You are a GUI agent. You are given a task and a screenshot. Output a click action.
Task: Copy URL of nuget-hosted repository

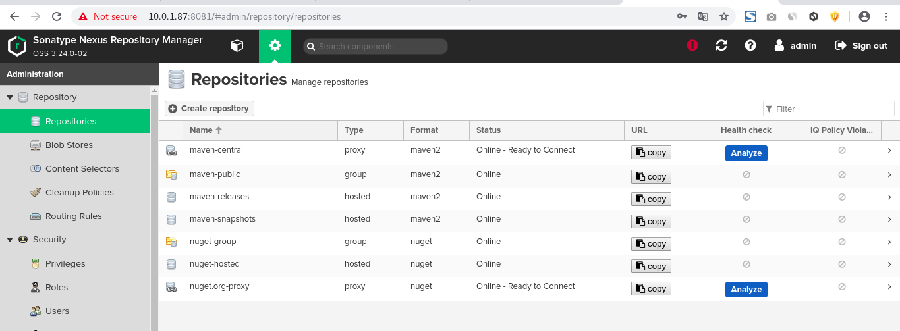[651, 266]
